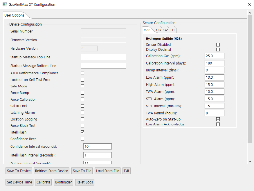
Task: Toggle the Cal IR Lock checkbox
Action: click(82, 106)
